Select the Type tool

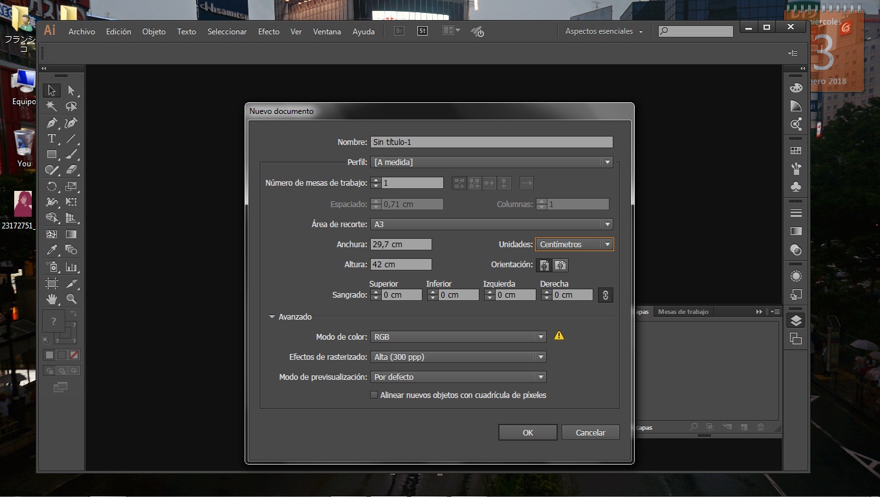52,138
